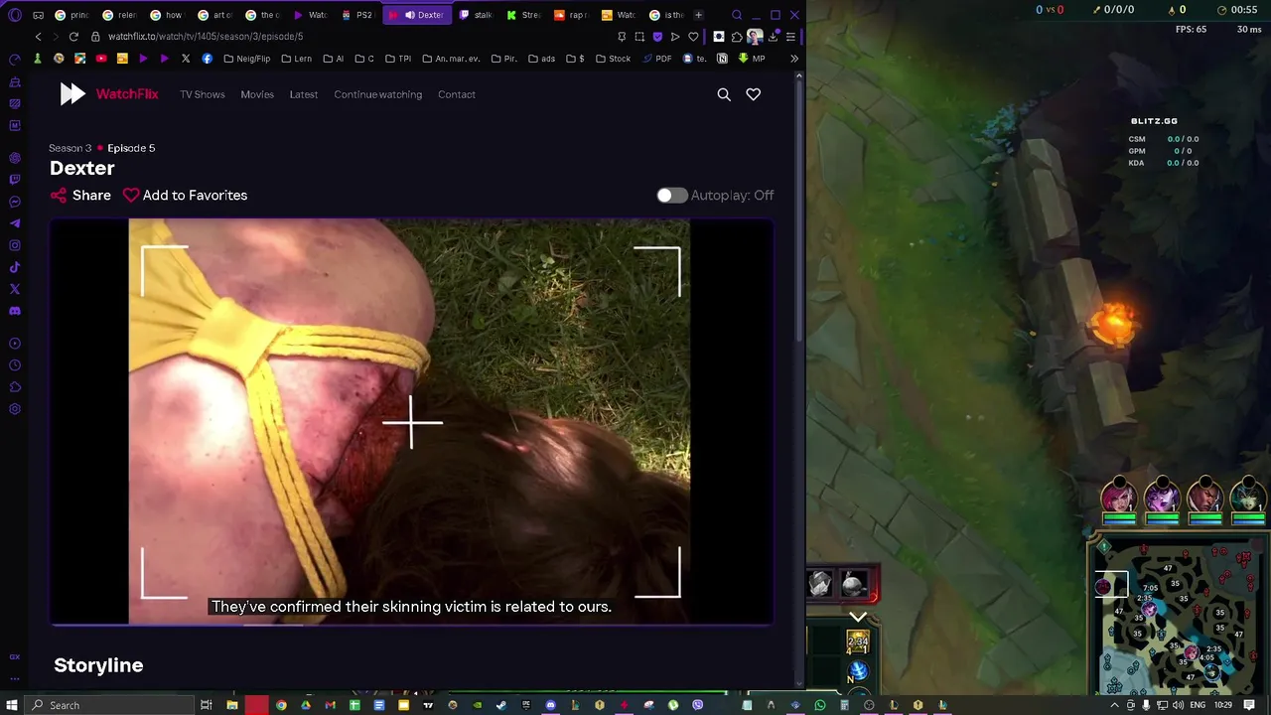Expand the Stock bookmarks folder

tap(613, 59)
